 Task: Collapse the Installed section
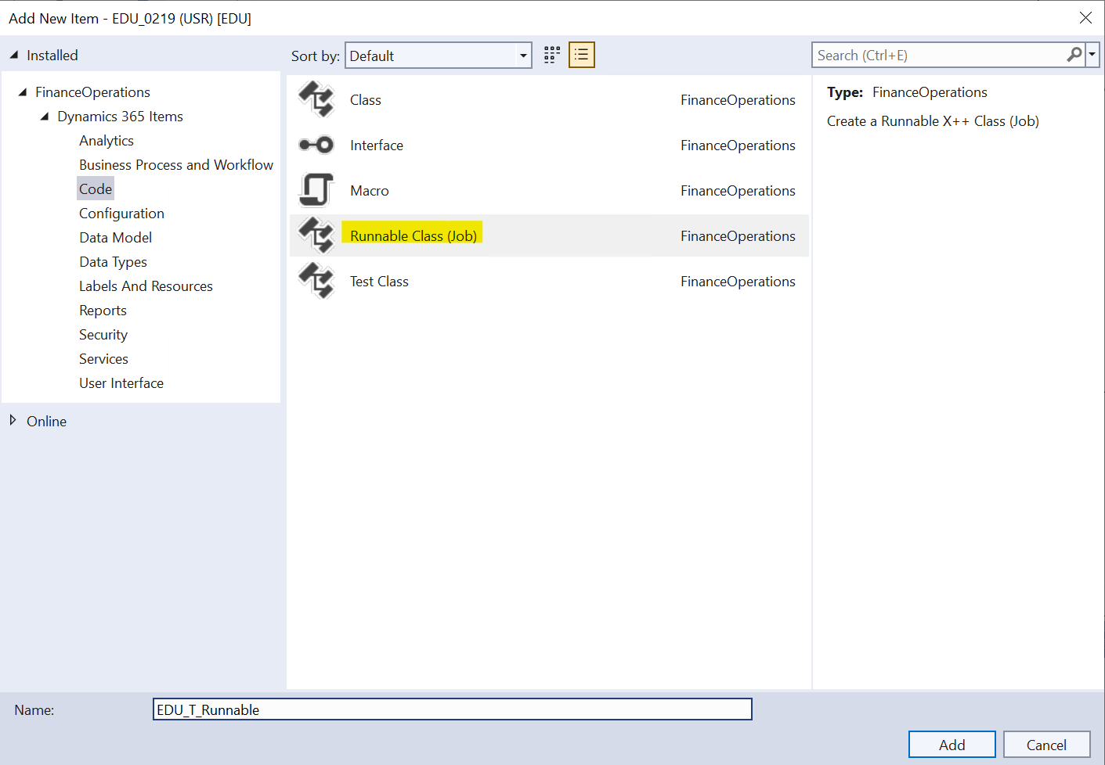click(14, 55)
